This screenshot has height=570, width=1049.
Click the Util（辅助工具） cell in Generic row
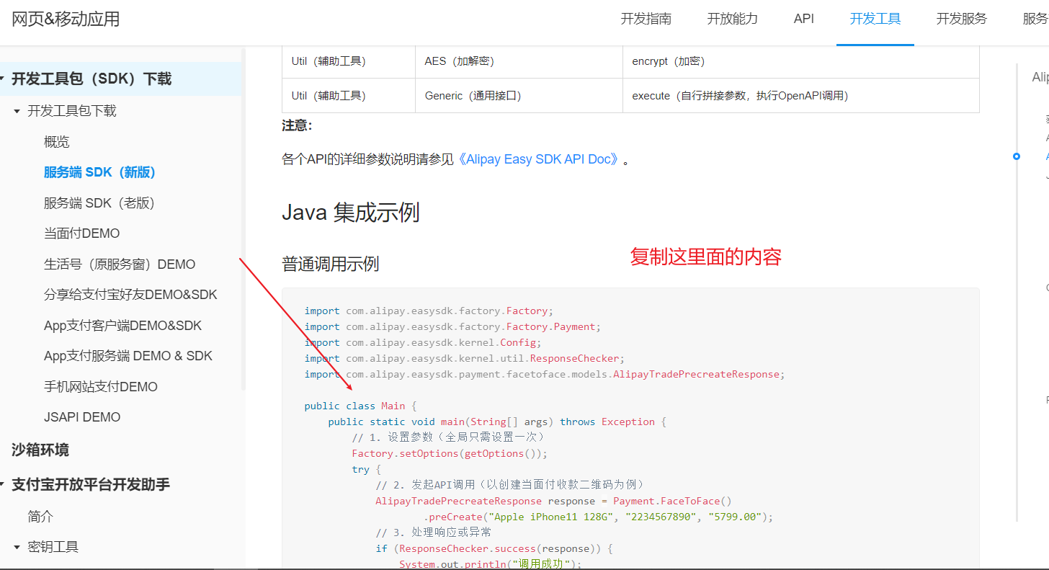[x=349, y=96]
